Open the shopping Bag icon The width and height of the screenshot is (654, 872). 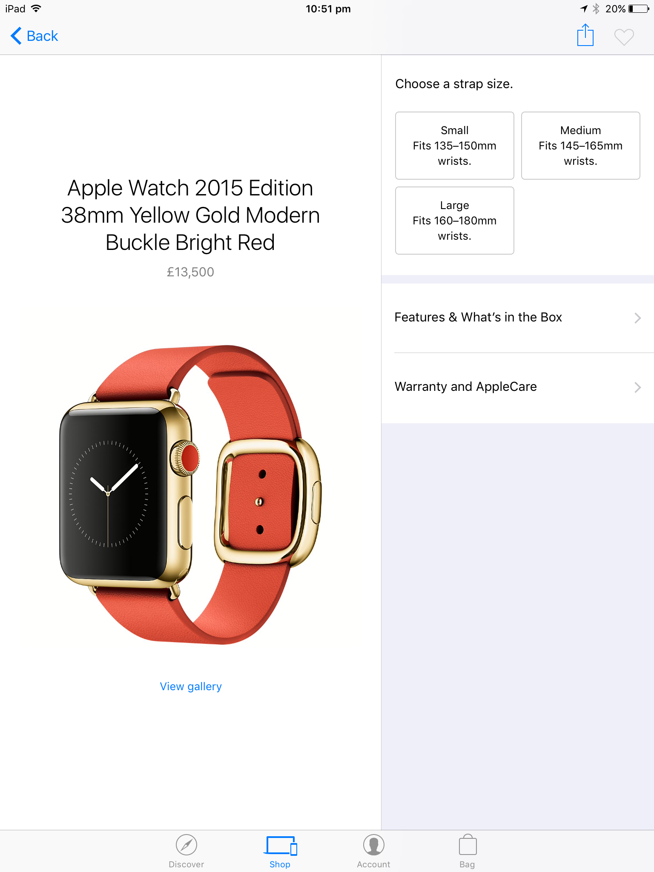pos(468,844)
